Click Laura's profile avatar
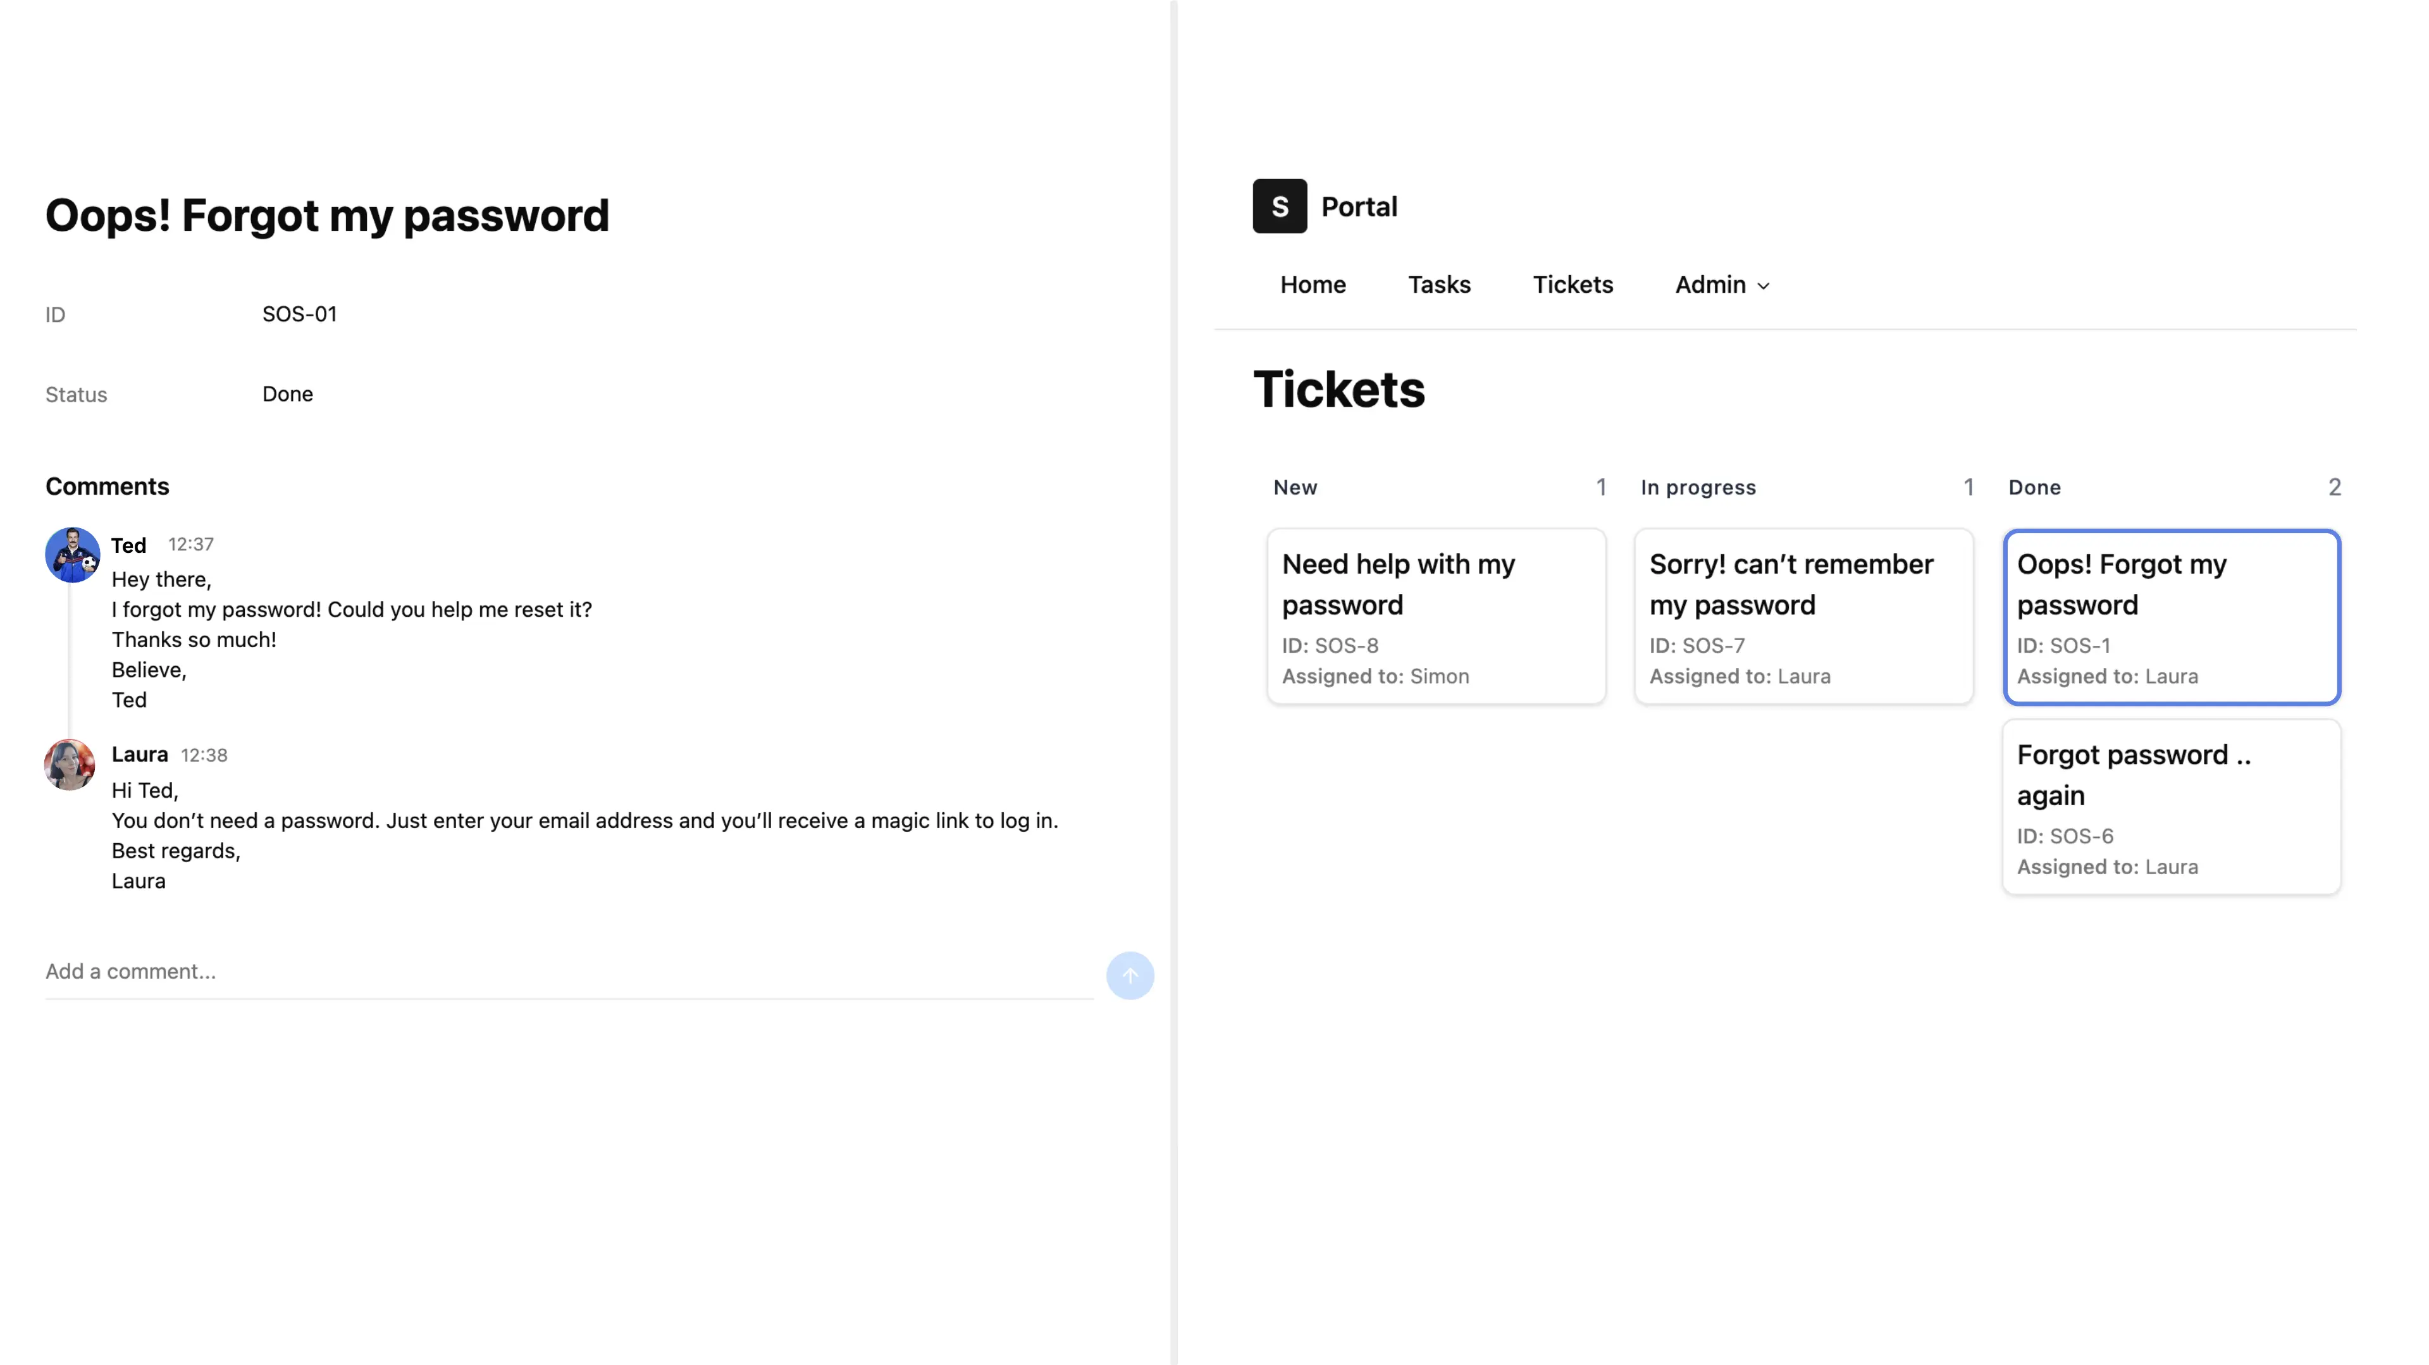 tap(70, 763)
